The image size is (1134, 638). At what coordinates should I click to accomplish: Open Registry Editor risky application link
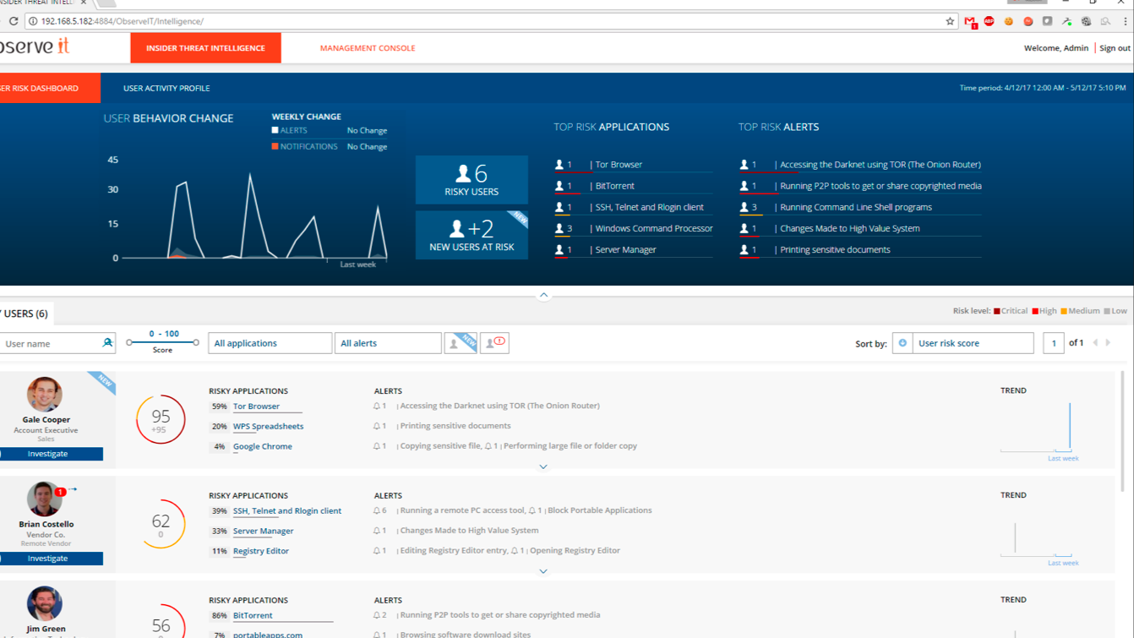pos(261,551)
